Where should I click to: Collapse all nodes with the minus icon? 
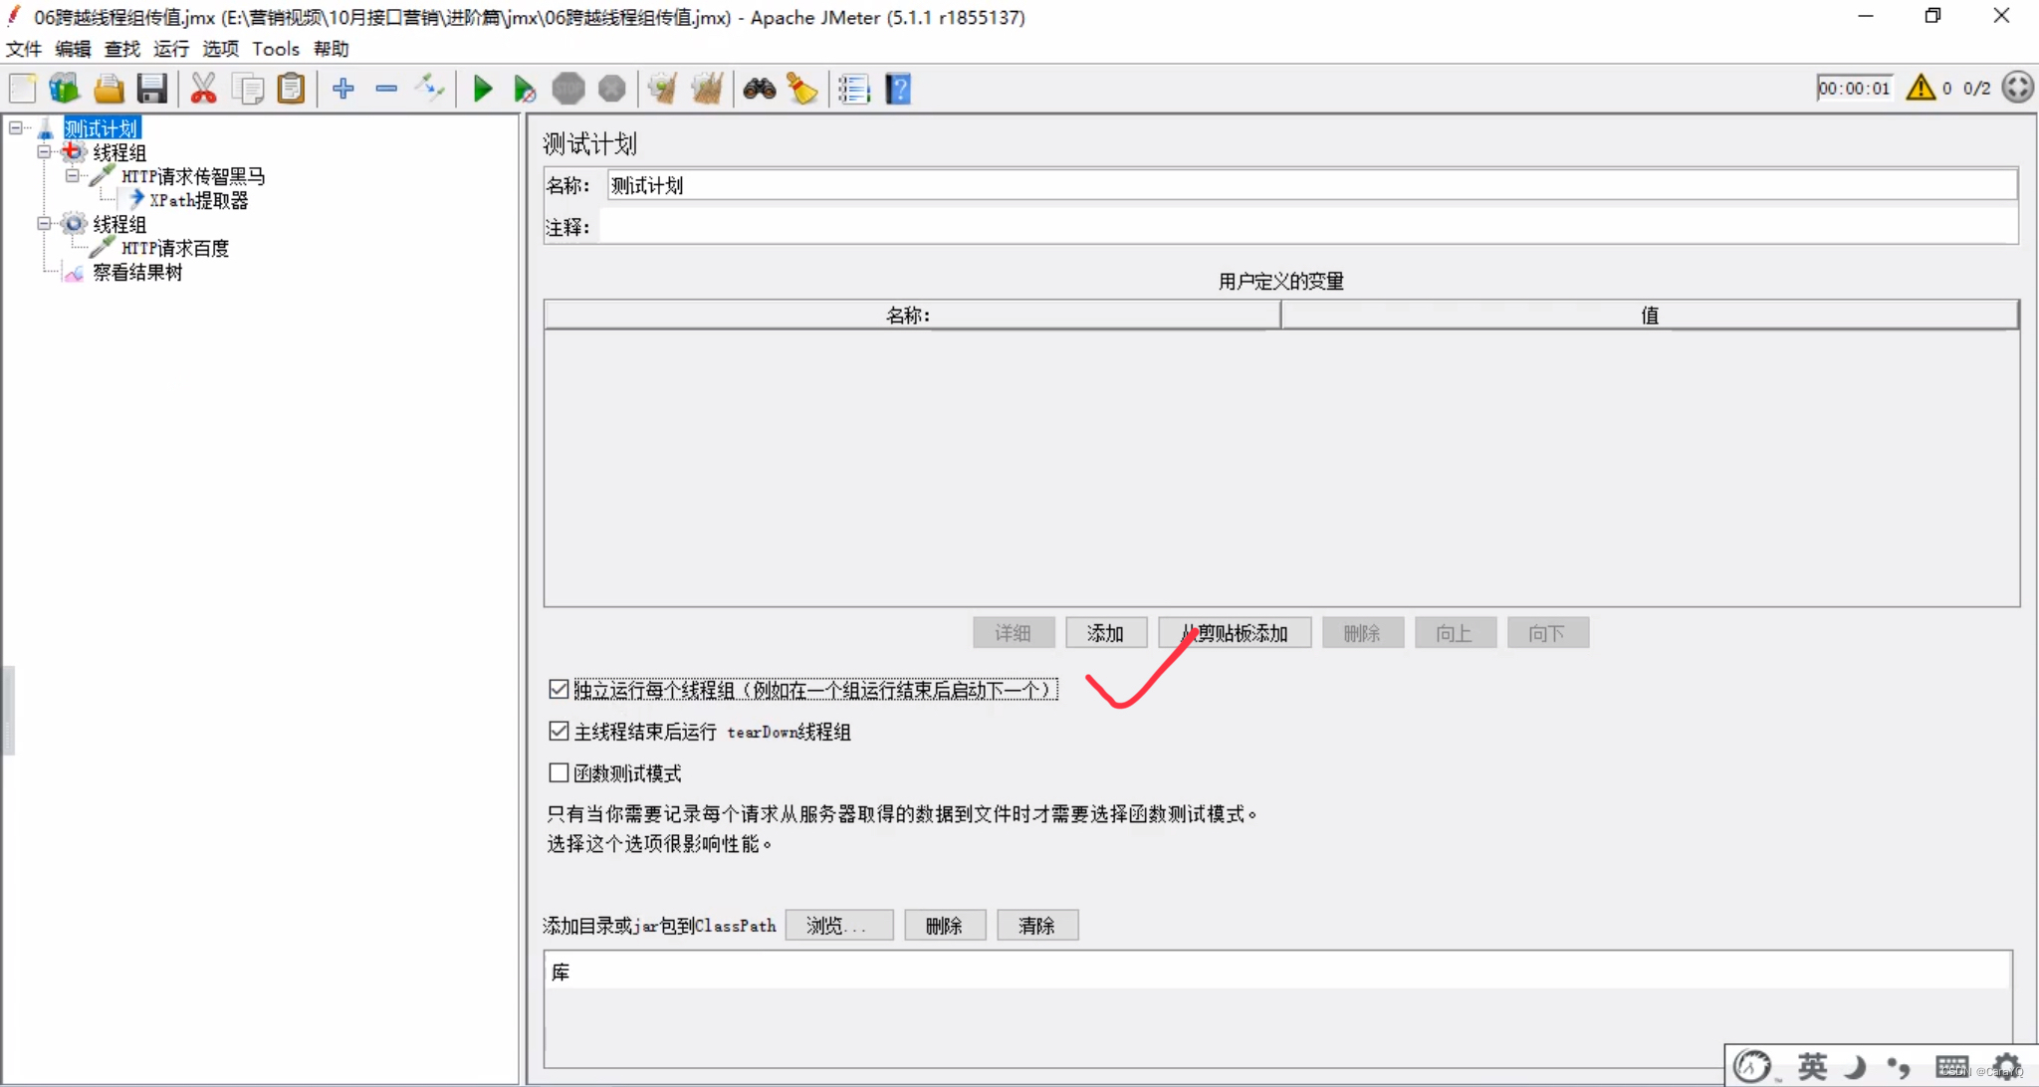pyautogui.click(x=386, y=89)
